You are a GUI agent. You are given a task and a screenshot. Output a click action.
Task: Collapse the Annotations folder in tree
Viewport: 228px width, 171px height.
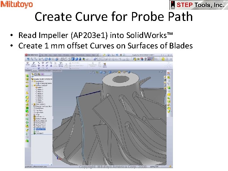tap(32, 81)
